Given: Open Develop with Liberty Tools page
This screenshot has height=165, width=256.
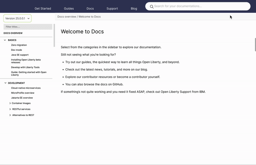Looking at the screenshot, I should tap(25, 67).
